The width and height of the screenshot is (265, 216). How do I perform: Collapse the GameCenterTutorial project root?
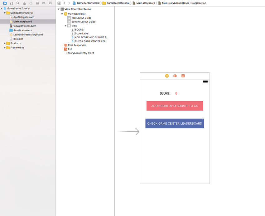(x=2, y=8)
